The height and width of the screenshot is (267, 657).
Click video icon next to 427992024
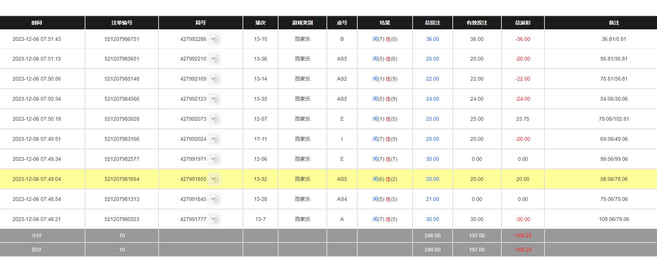coord(214,139)
